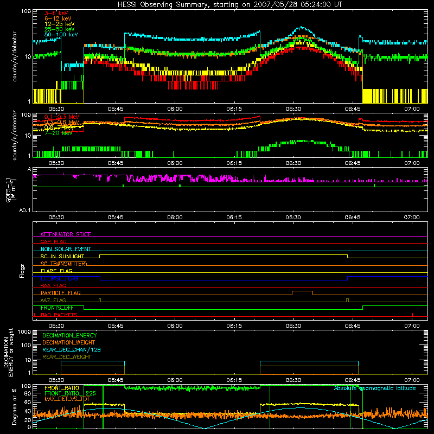The width and height of the screenshot is (434, 434).
Task: Click the 0.3-0.8 MeV legend label
Action: point(62,122)
